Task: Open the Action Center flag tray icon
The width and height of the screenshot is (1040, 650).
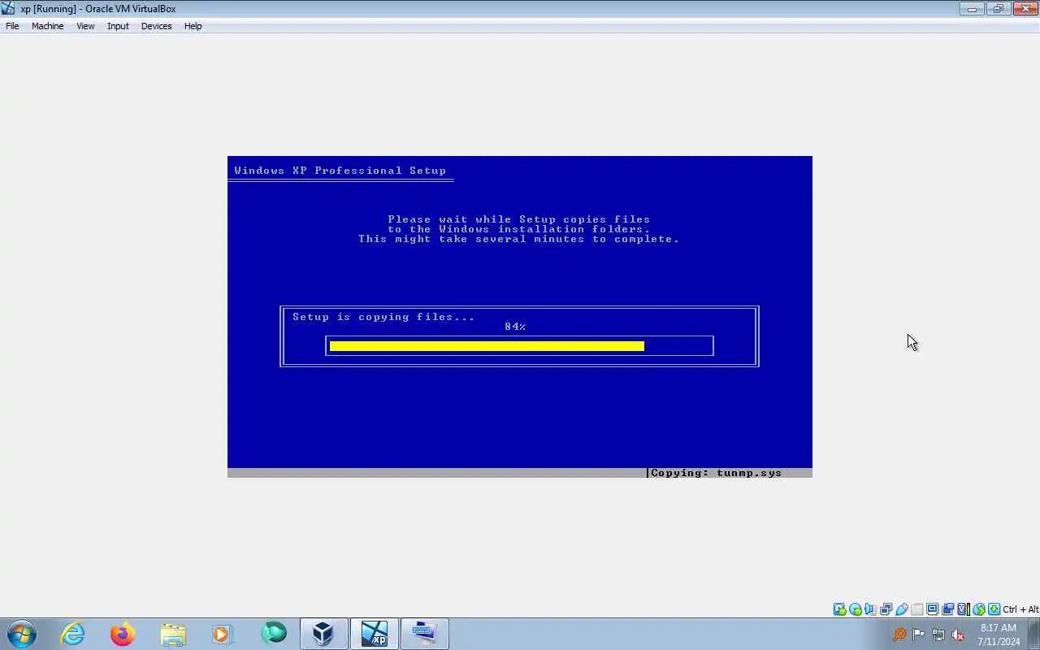Action: coord(919,635)
